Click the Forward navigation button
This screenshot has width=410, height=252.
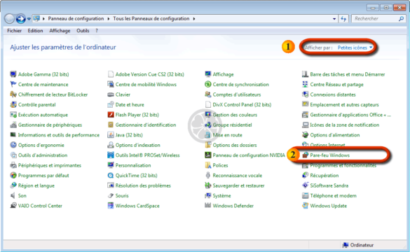[x=20, y=19]
